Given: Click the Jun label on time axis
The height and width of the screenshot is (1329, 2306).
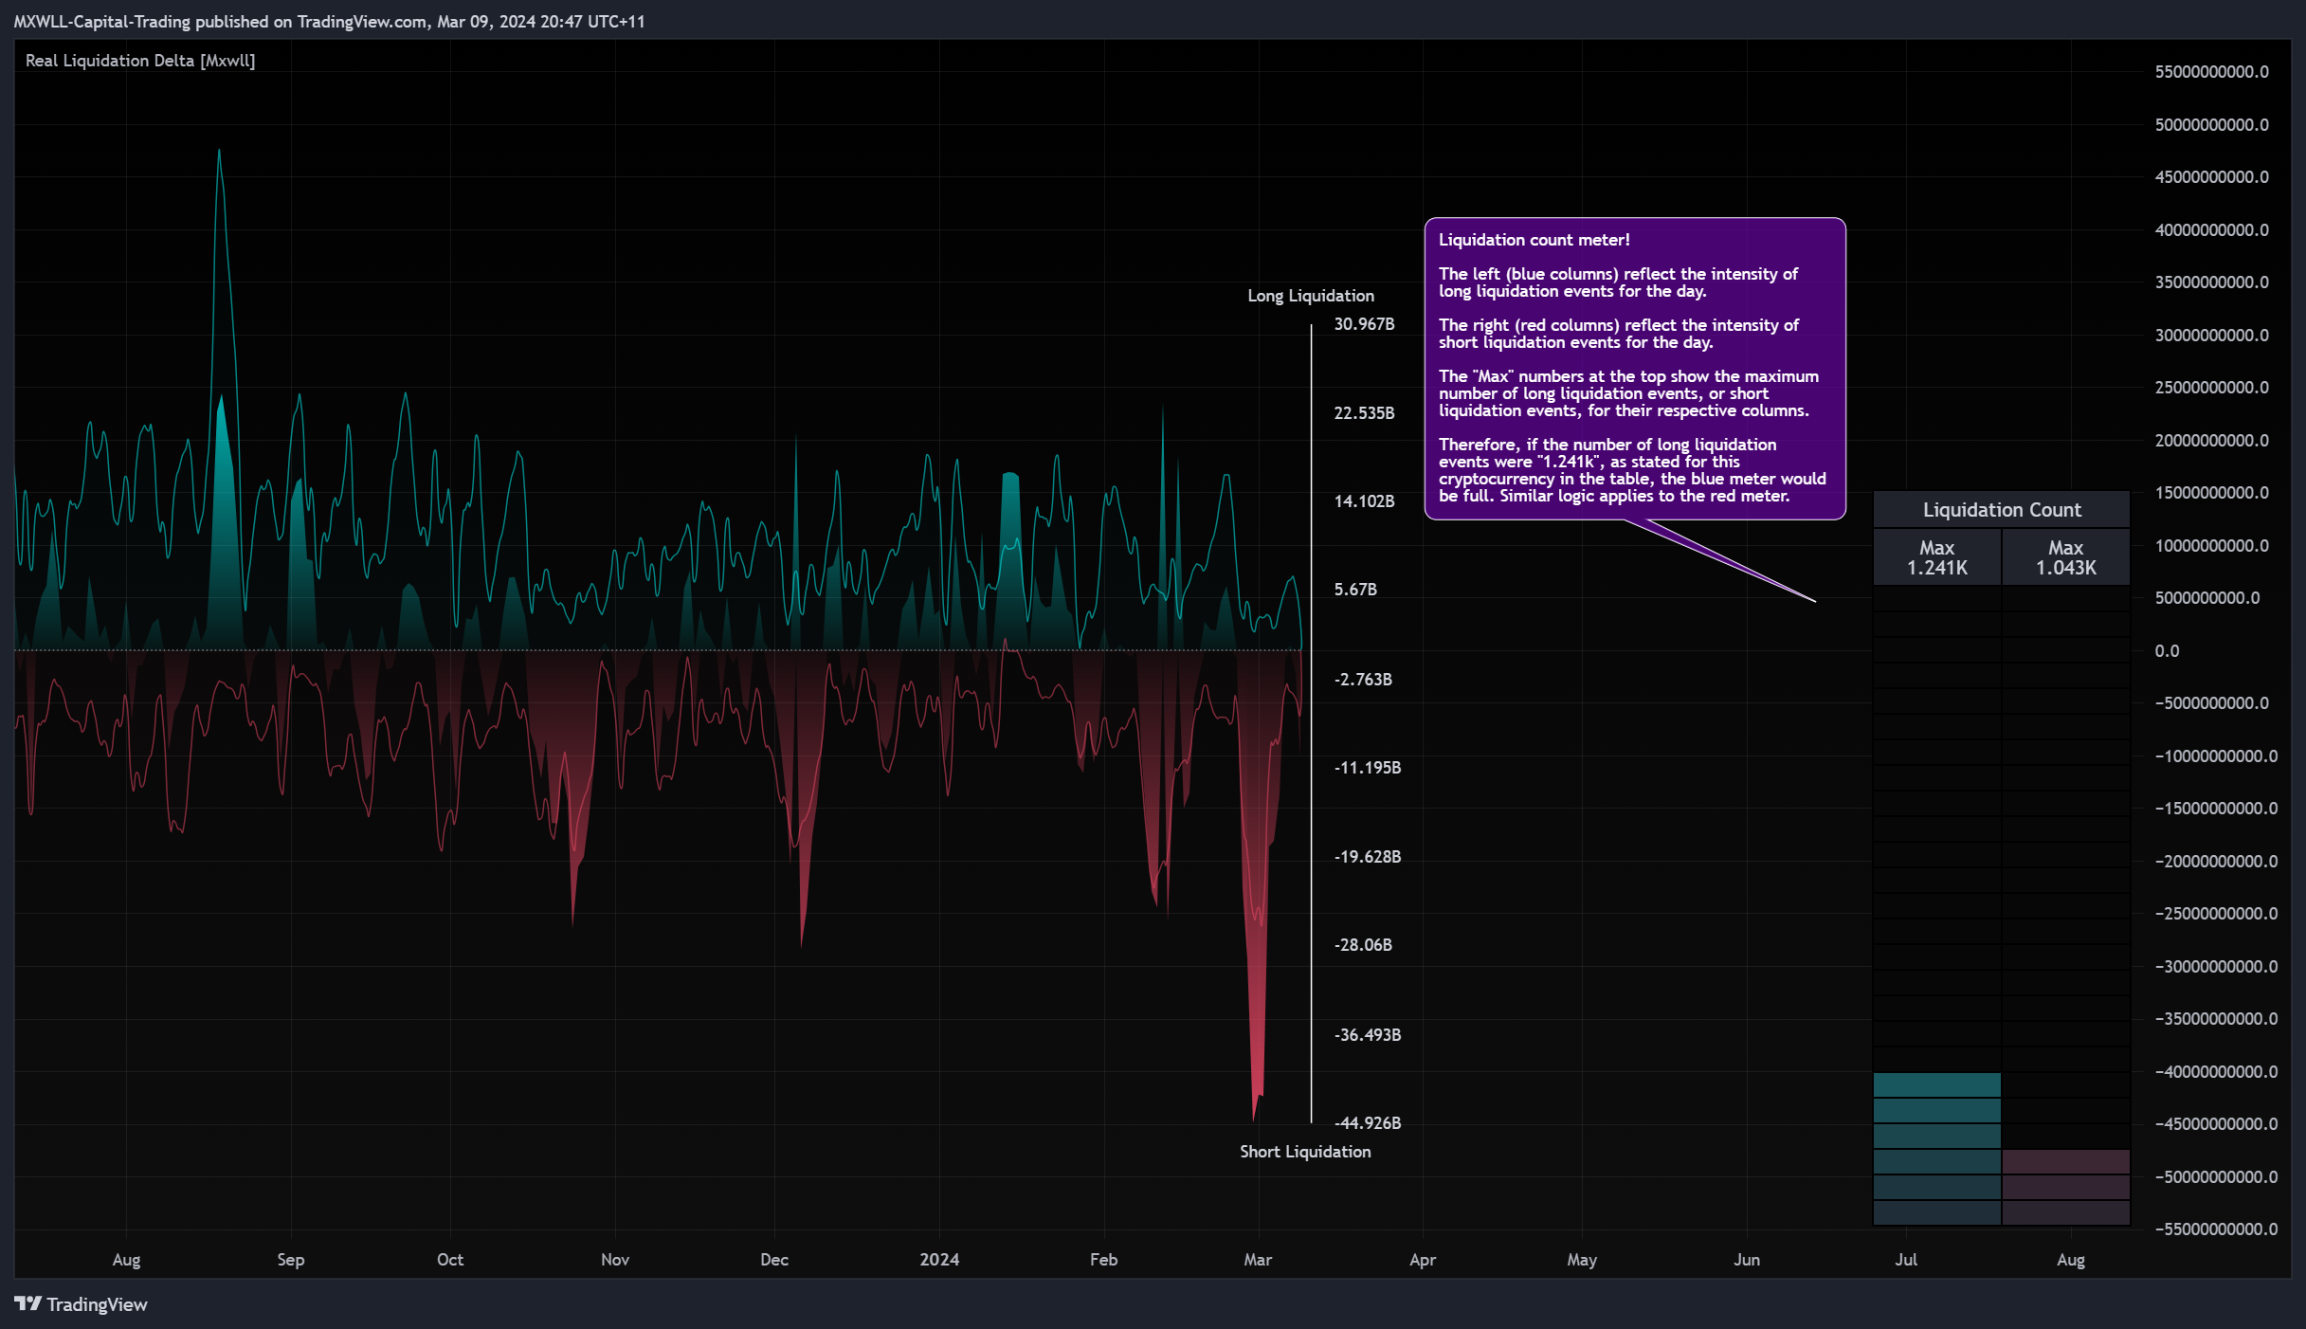Looking at the screenshot, I should tap(1747, 1260).
